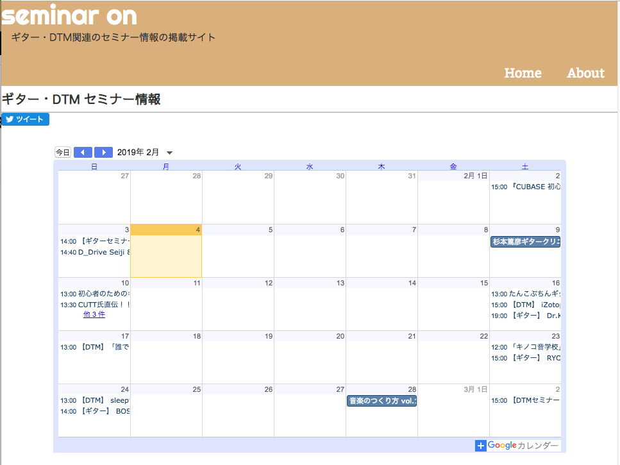Open the 音楽のつくり方 event on the 28th
The width and height of the screenshot is (620, 465).
coord(381,401)
